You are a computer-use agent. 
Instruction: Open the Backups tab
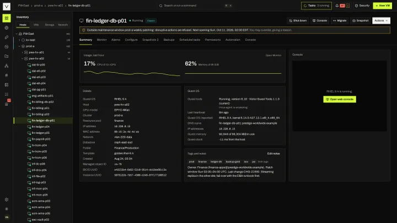pos(169,40)
